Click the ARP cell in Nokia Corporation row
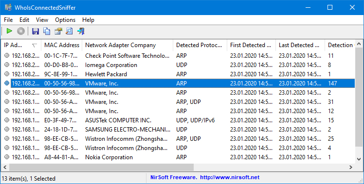This screenshot has width=364, height=184. point(182,157)
